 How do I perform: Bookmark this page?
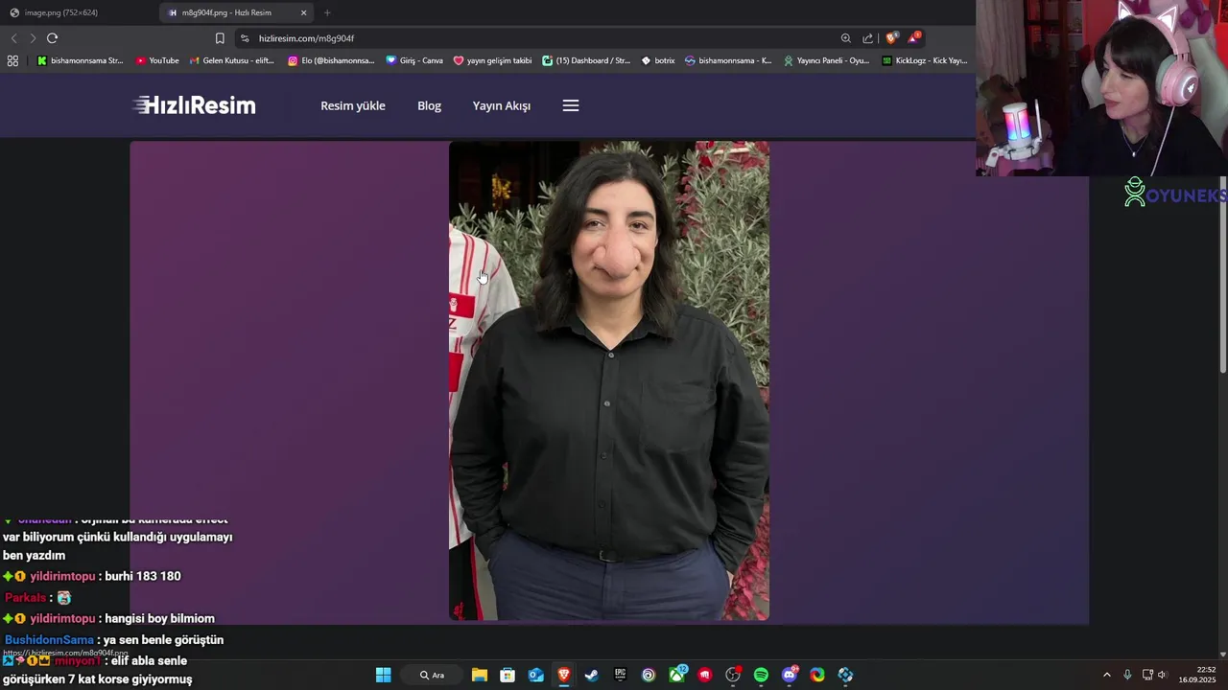pos(220,38)
